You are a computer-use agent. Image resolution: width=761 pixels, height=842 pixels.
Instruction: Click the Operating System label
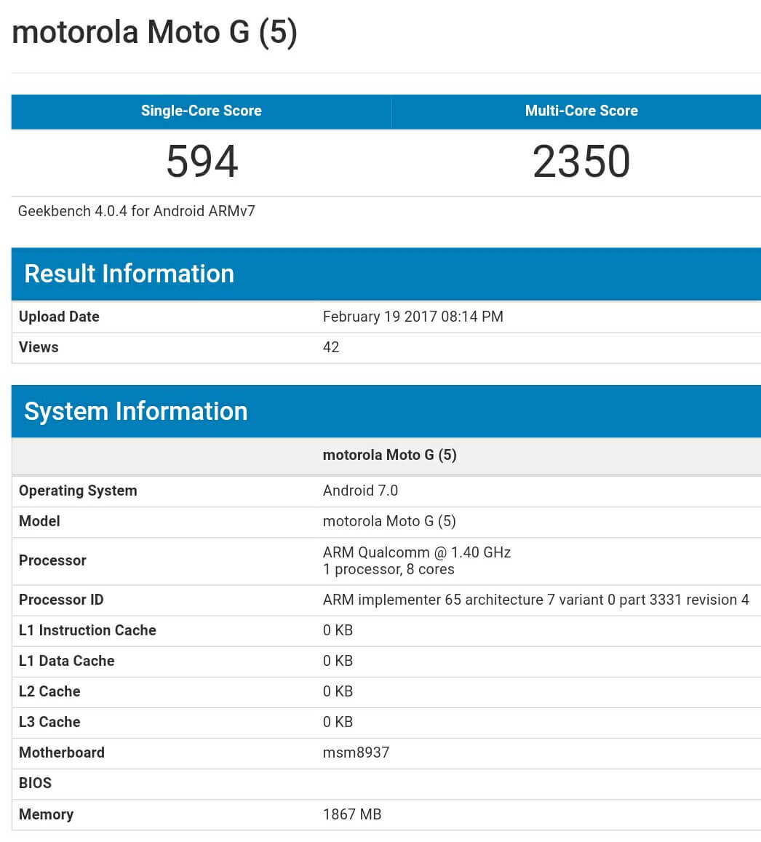[x=78, y=490]
